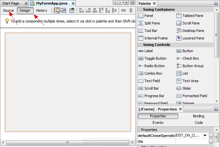This screenshot has height=147, width=220.
Task: Pick the Scroll Pane component
Action: 188,23
